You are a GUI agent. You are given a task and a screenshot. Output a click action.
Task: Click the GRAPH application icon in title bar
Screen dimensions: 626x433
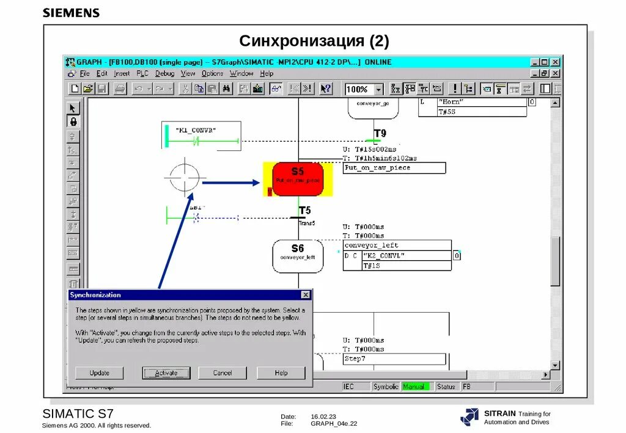pos(70,62)
